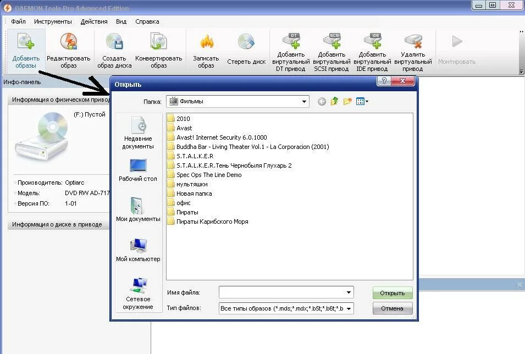Go to Мой компьютер location
The height and width of the screenshot is (354, 525).
click(138, 250)
